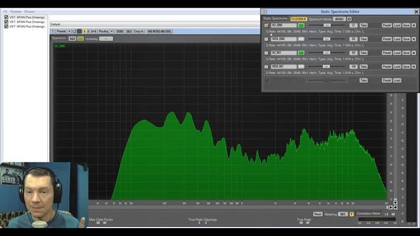The height and width of the screenshot is (236, 420).
Task: Click the name field of the first spectrum
Action: click(x=283, y=25)
